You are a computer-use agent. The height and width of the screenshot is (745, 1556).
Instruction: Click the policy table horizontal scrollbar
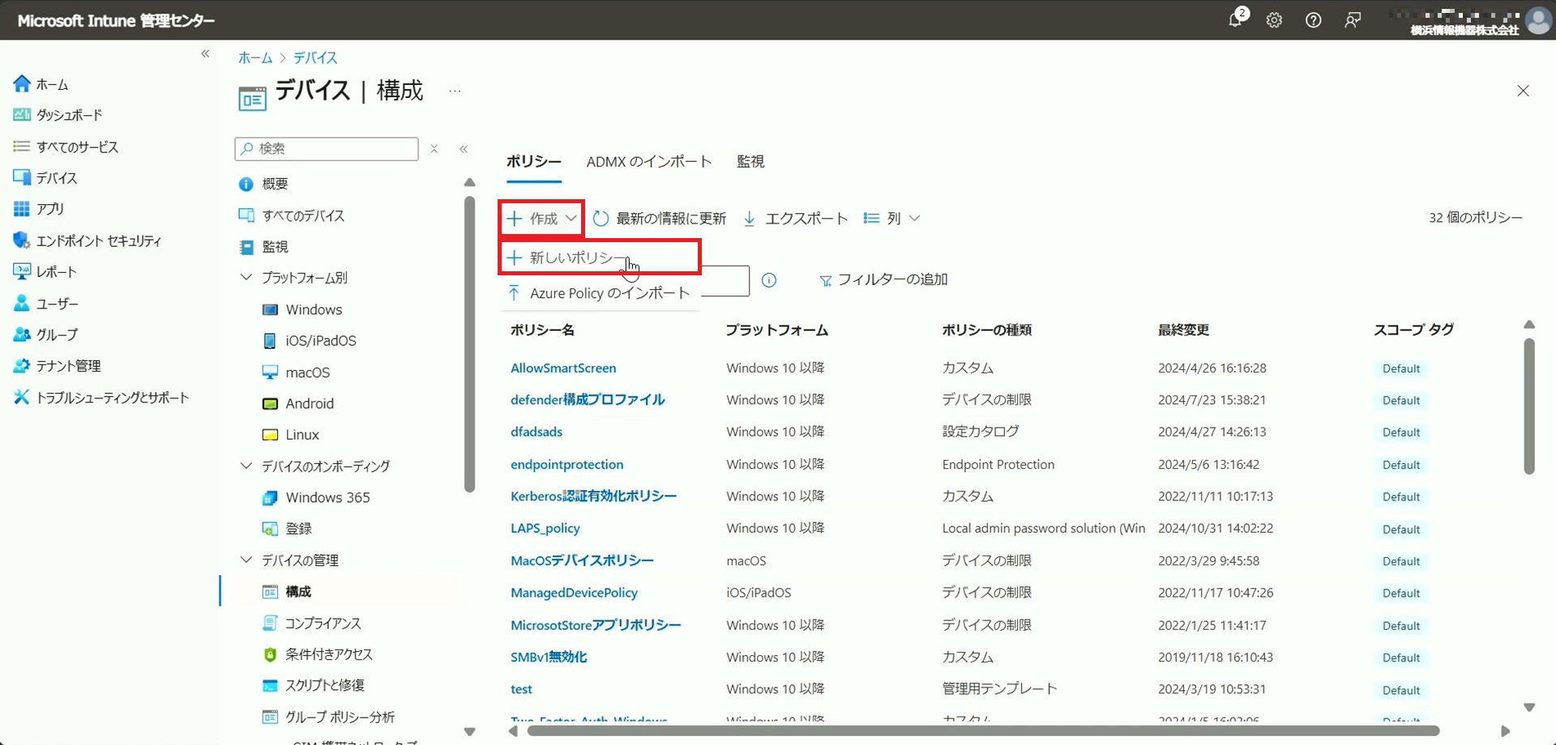[983, 731]
